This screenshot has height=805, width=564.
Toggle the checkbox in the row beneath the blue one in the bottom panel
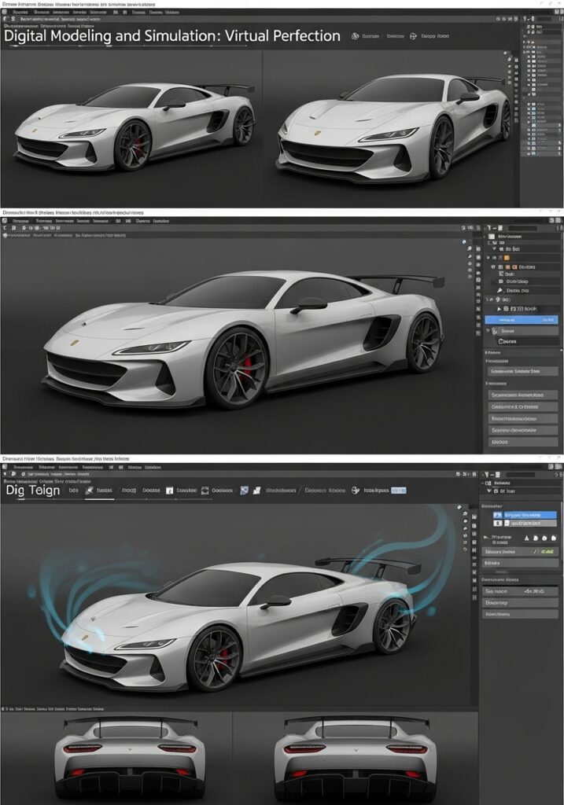pos(497,523)
